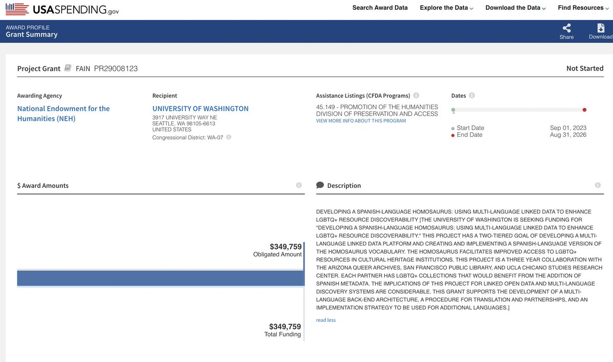Click the Aug 31, 2026 end date
Screen dimensions: 613x362
coord(568,135)
